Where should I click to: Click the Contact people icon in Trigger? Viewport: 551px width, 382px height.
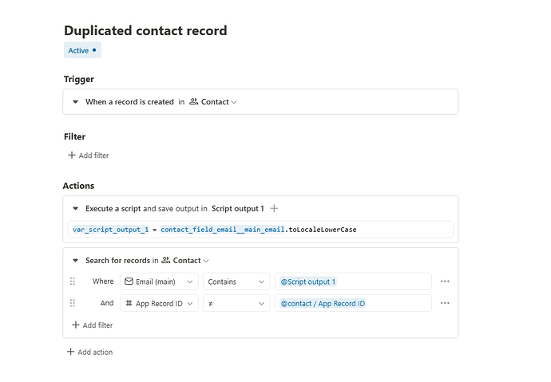[x=193, y=102]
